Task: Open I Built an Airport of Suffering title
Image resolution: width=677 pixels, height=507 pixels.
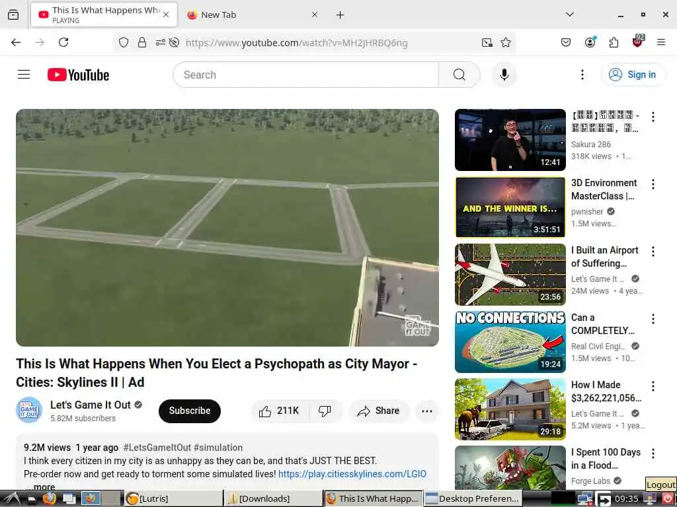Action: [604, 257]
